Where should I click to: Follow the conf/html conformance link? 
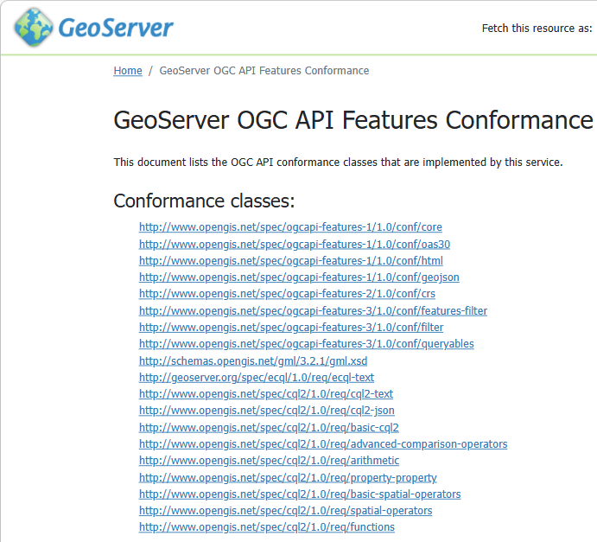[290, 261]
